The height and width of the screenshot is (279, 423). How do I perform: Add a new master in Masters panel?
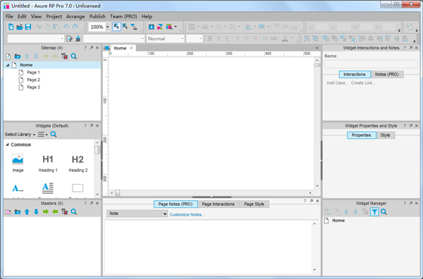click(8, 212)
